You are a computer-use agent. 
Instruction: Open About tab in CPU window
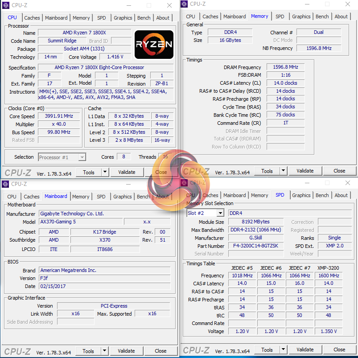coord(163,18)
